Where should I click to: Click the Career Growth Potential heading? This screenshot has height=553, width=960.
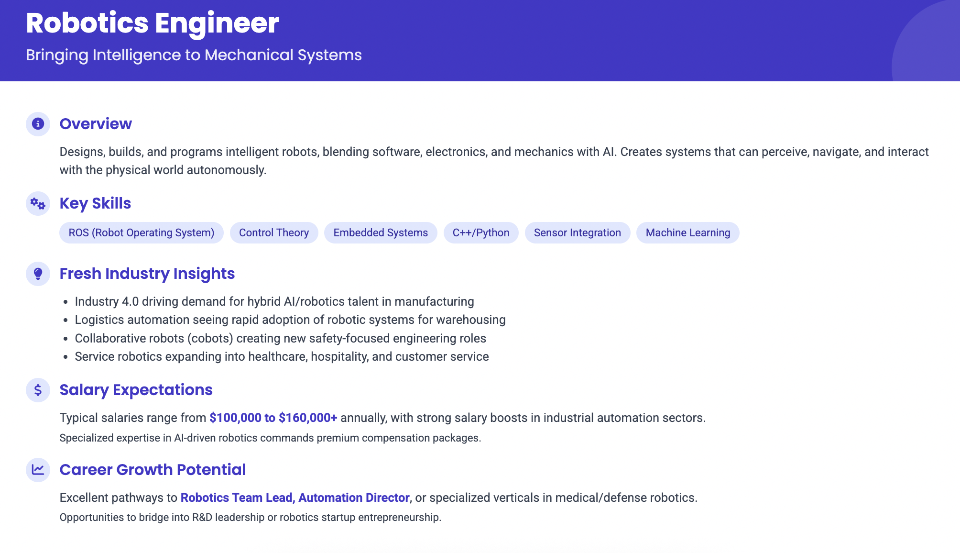(153, 470)
